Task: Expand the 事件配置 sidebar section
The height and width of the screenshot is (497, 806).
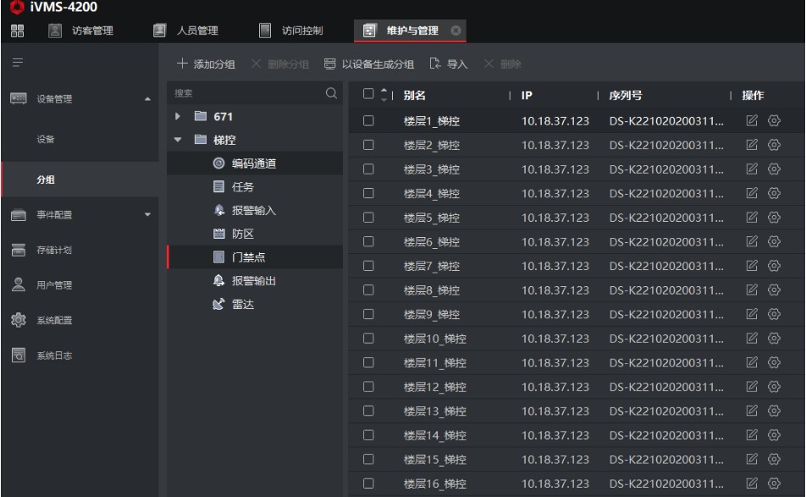Action: [147, 214]
